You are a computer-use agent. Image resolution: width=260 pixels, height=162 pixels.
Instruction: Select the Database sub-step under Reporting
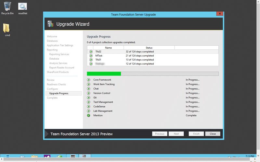coord(54,59)
